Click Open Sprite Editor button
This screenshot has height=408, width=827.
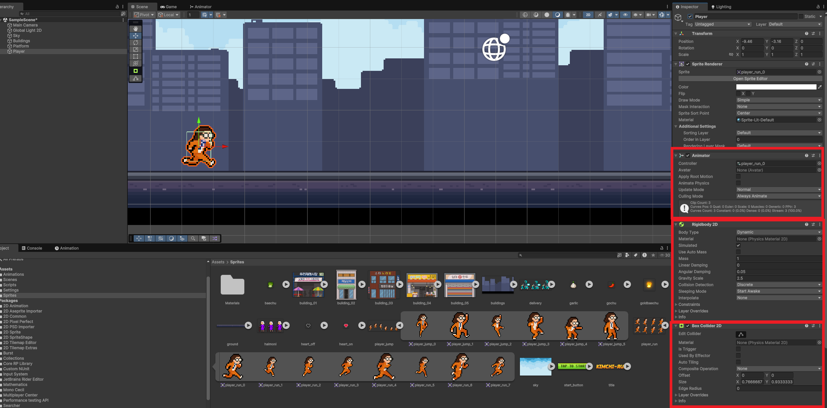click(x=750, y=79)
